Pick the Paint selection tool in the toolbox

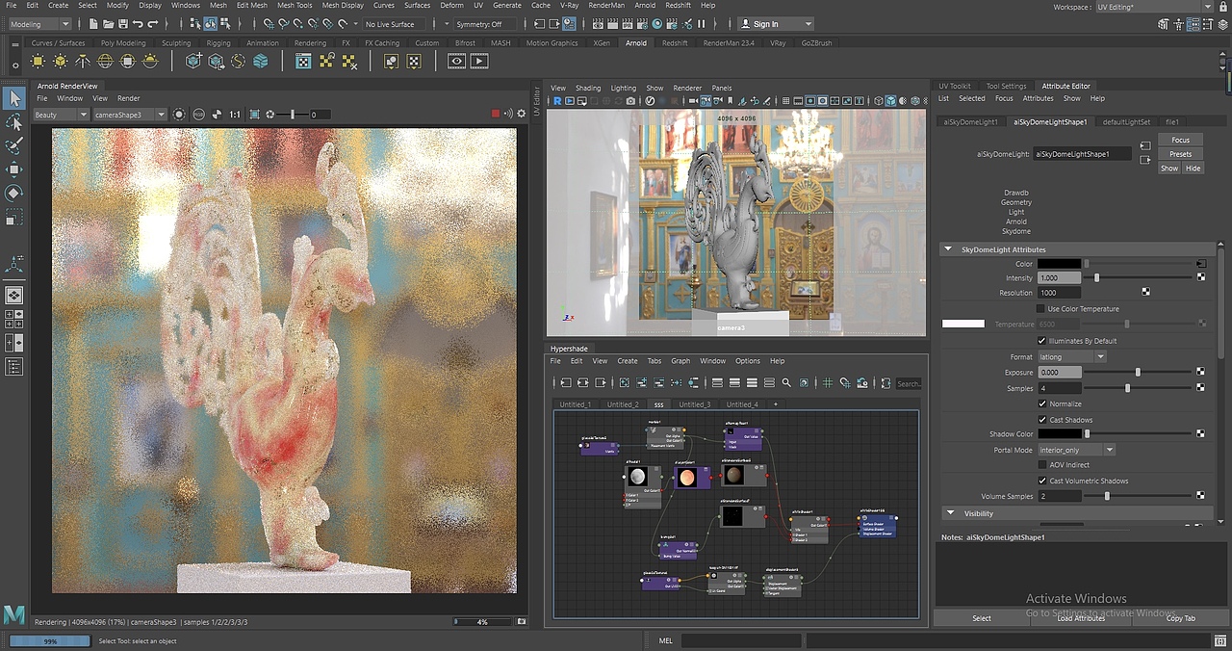[x=14, y=146]
